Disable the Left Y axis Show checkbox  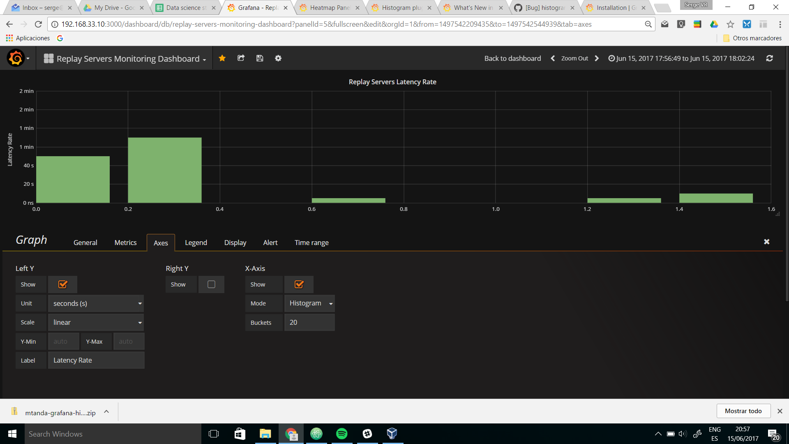[62, 284]
